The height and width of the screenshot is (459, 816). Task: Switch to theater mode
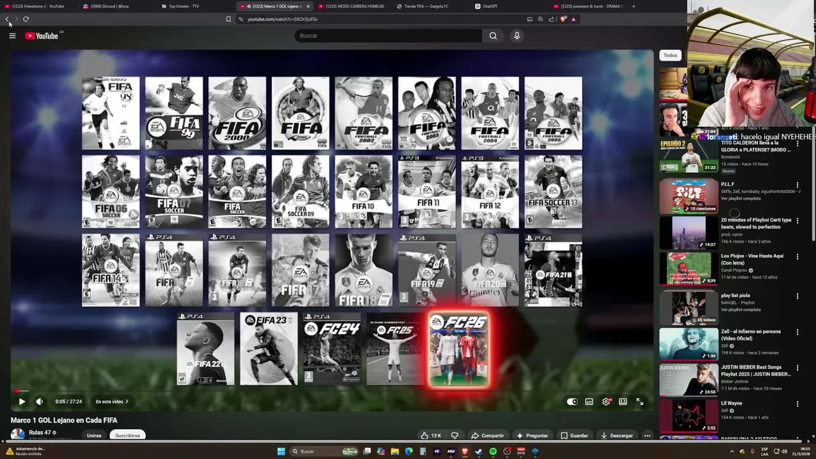(623, 402)
